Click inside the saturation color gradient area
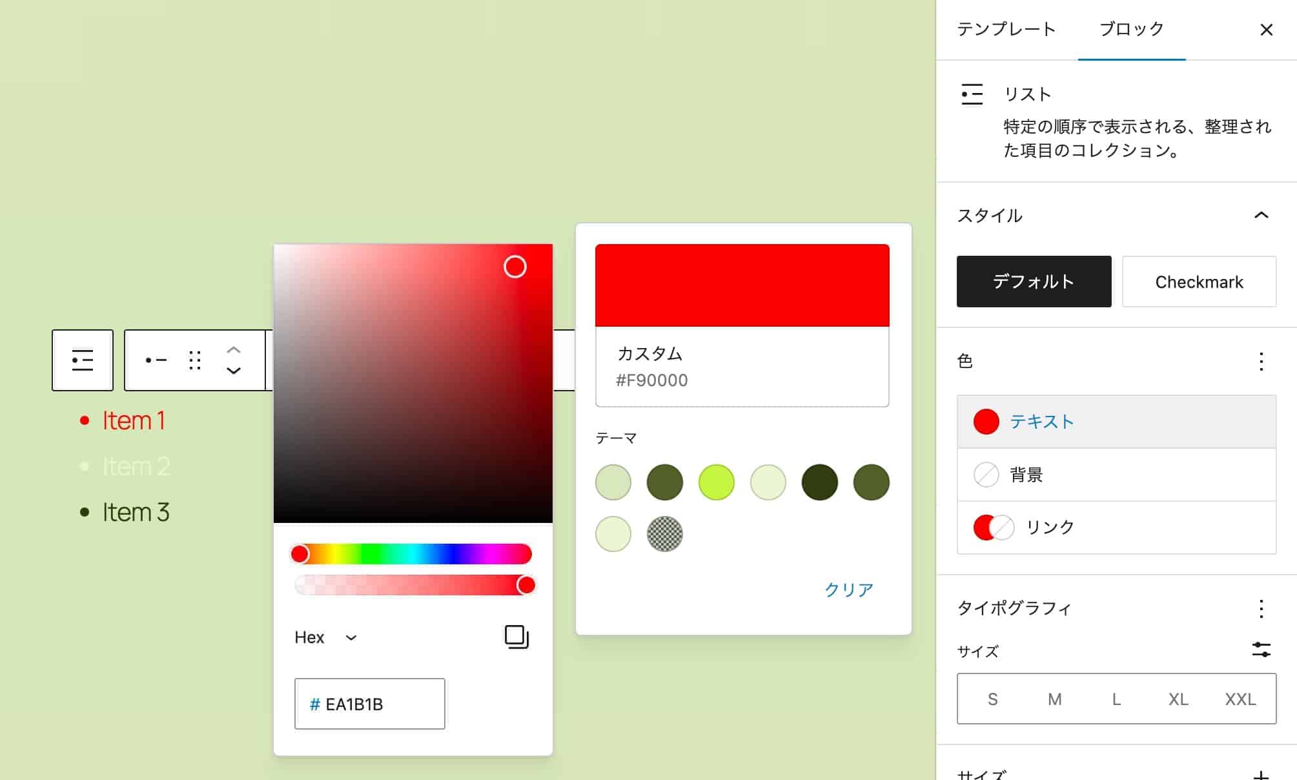The image size is (1297, 780). pos(413,383)
